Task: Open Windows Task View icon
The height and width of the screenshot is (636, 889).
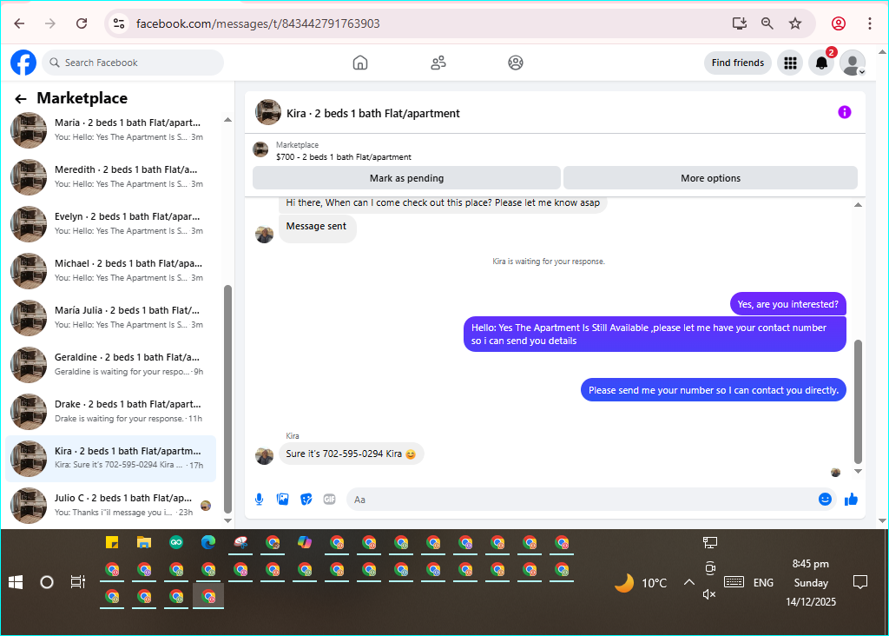Action: coord(77,582)
